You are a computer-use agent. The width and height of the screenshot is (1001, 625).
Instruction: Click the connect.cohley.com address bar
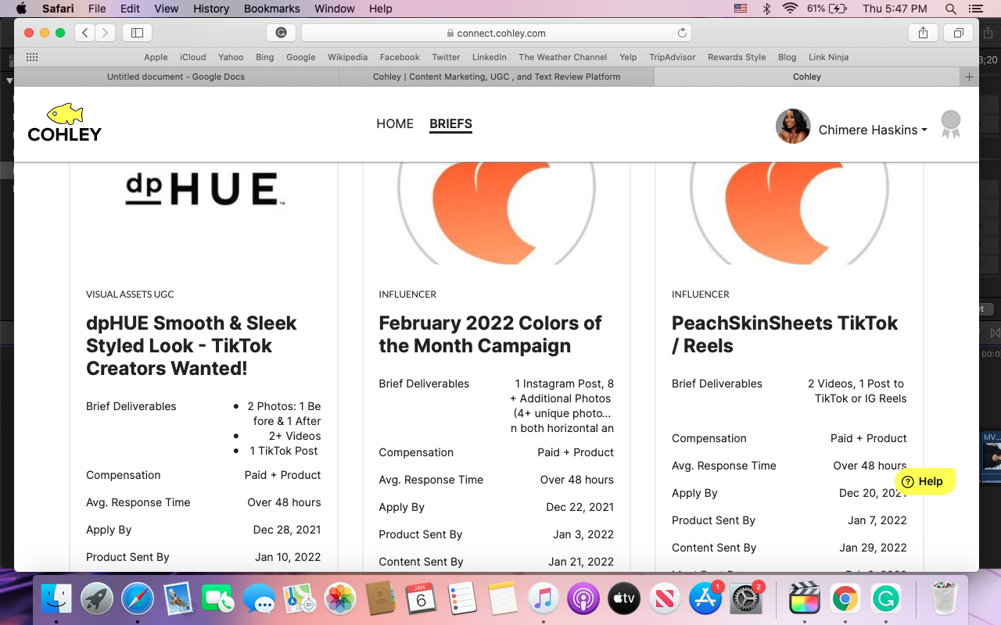click(496, 33)
